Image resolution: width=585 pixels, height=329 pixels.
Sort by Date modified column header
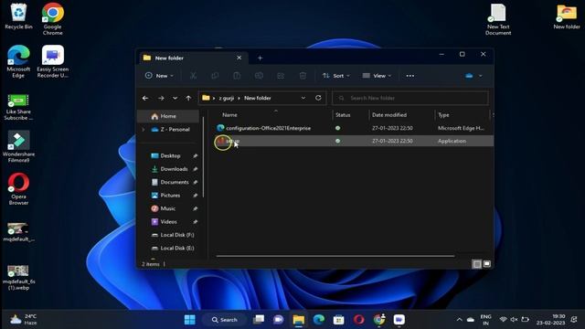coord(389,115)
